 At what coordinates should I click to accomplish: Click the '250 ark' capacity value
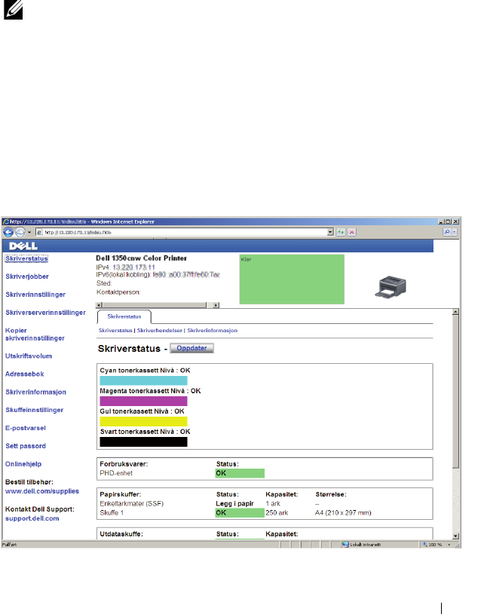pyautogui.click(x=277, y=512)
